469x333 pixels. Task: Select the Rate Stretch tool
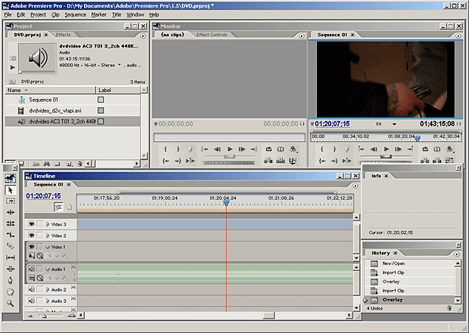tap(10, 235)
